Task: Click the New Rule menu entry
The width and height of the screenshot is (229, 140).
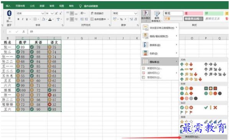Action: tap(160, 68)
